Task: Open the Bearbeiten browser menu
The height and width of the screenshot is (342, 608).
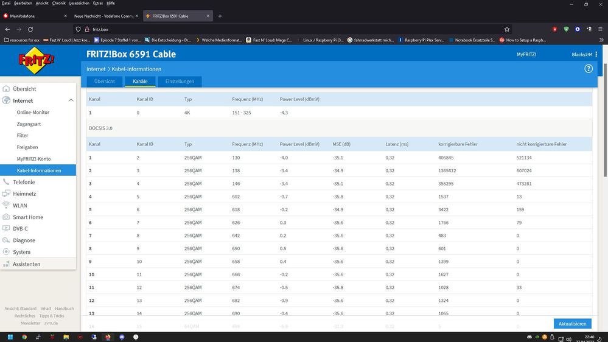Action: (x=23, y=3)
